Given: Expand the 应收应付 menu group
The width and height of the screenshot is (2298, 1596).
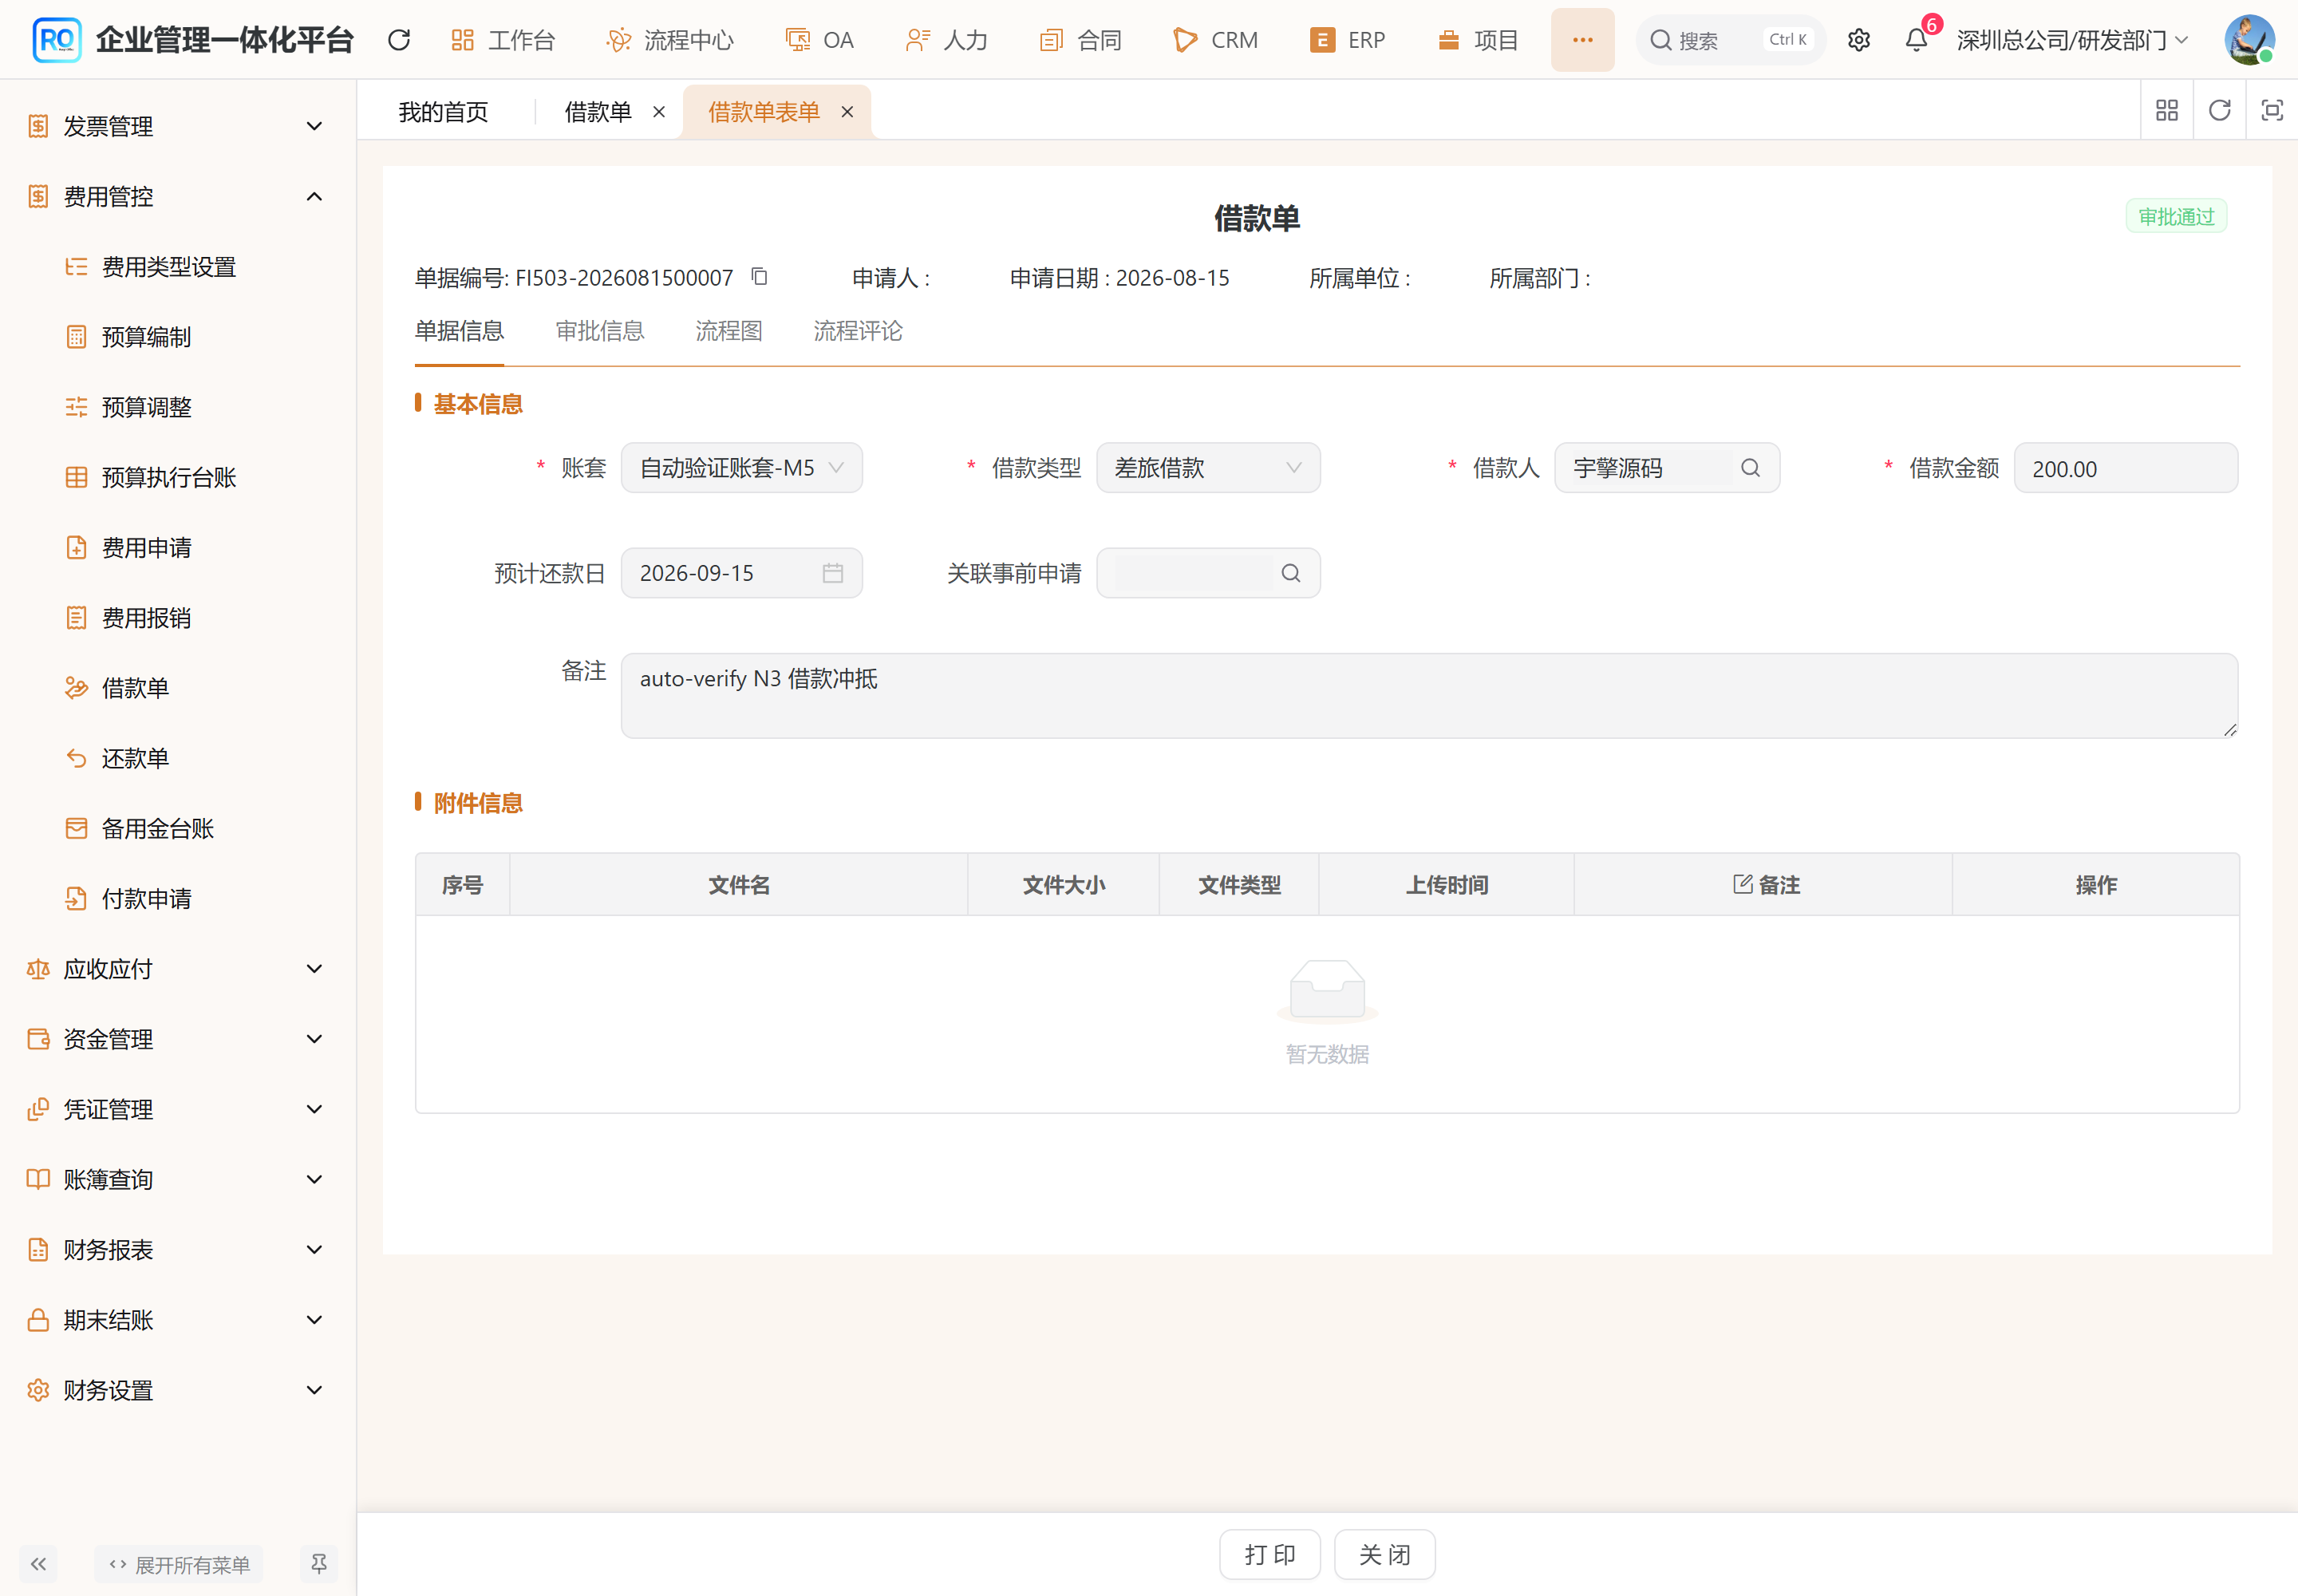Looking at the screenshot, I should click(178, 969).
